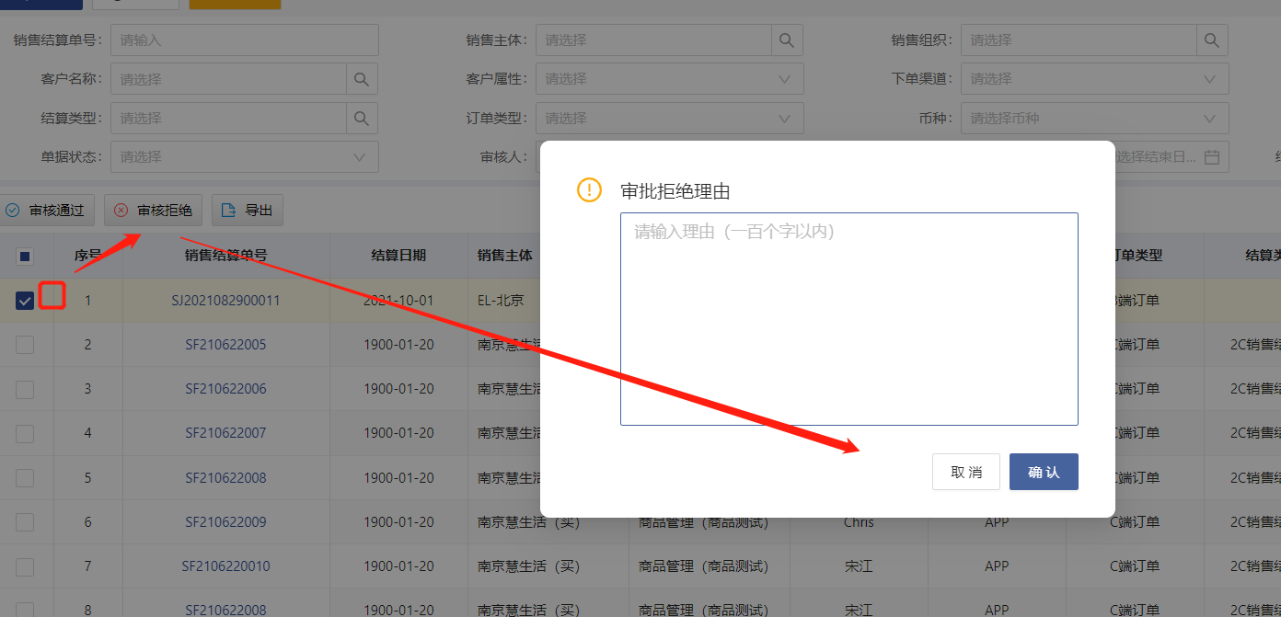The width and height of the screenshot is (1281, 617).
Task: Click the check-circle icon on 审核通过 button
Action: click(14, 210)
